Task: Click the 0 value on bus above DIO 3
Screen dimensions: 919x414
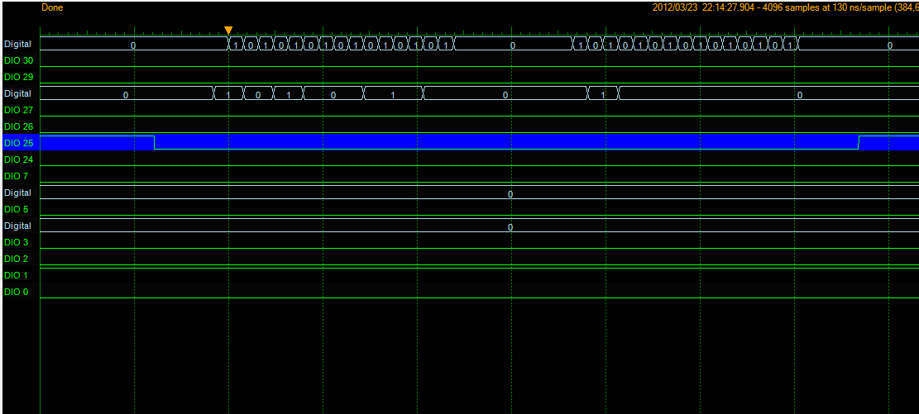Action: [x=510, y=227]
